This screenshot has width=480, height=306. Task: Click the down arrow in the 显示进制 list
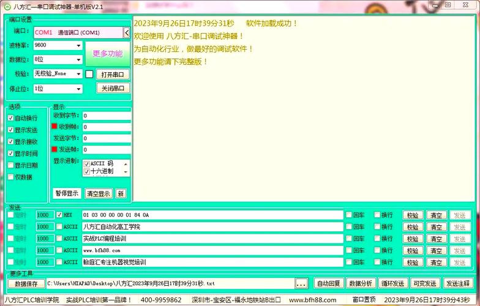126,173
